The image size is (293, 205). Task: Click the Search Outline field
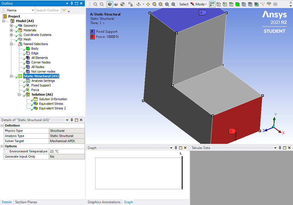point(48,10)
